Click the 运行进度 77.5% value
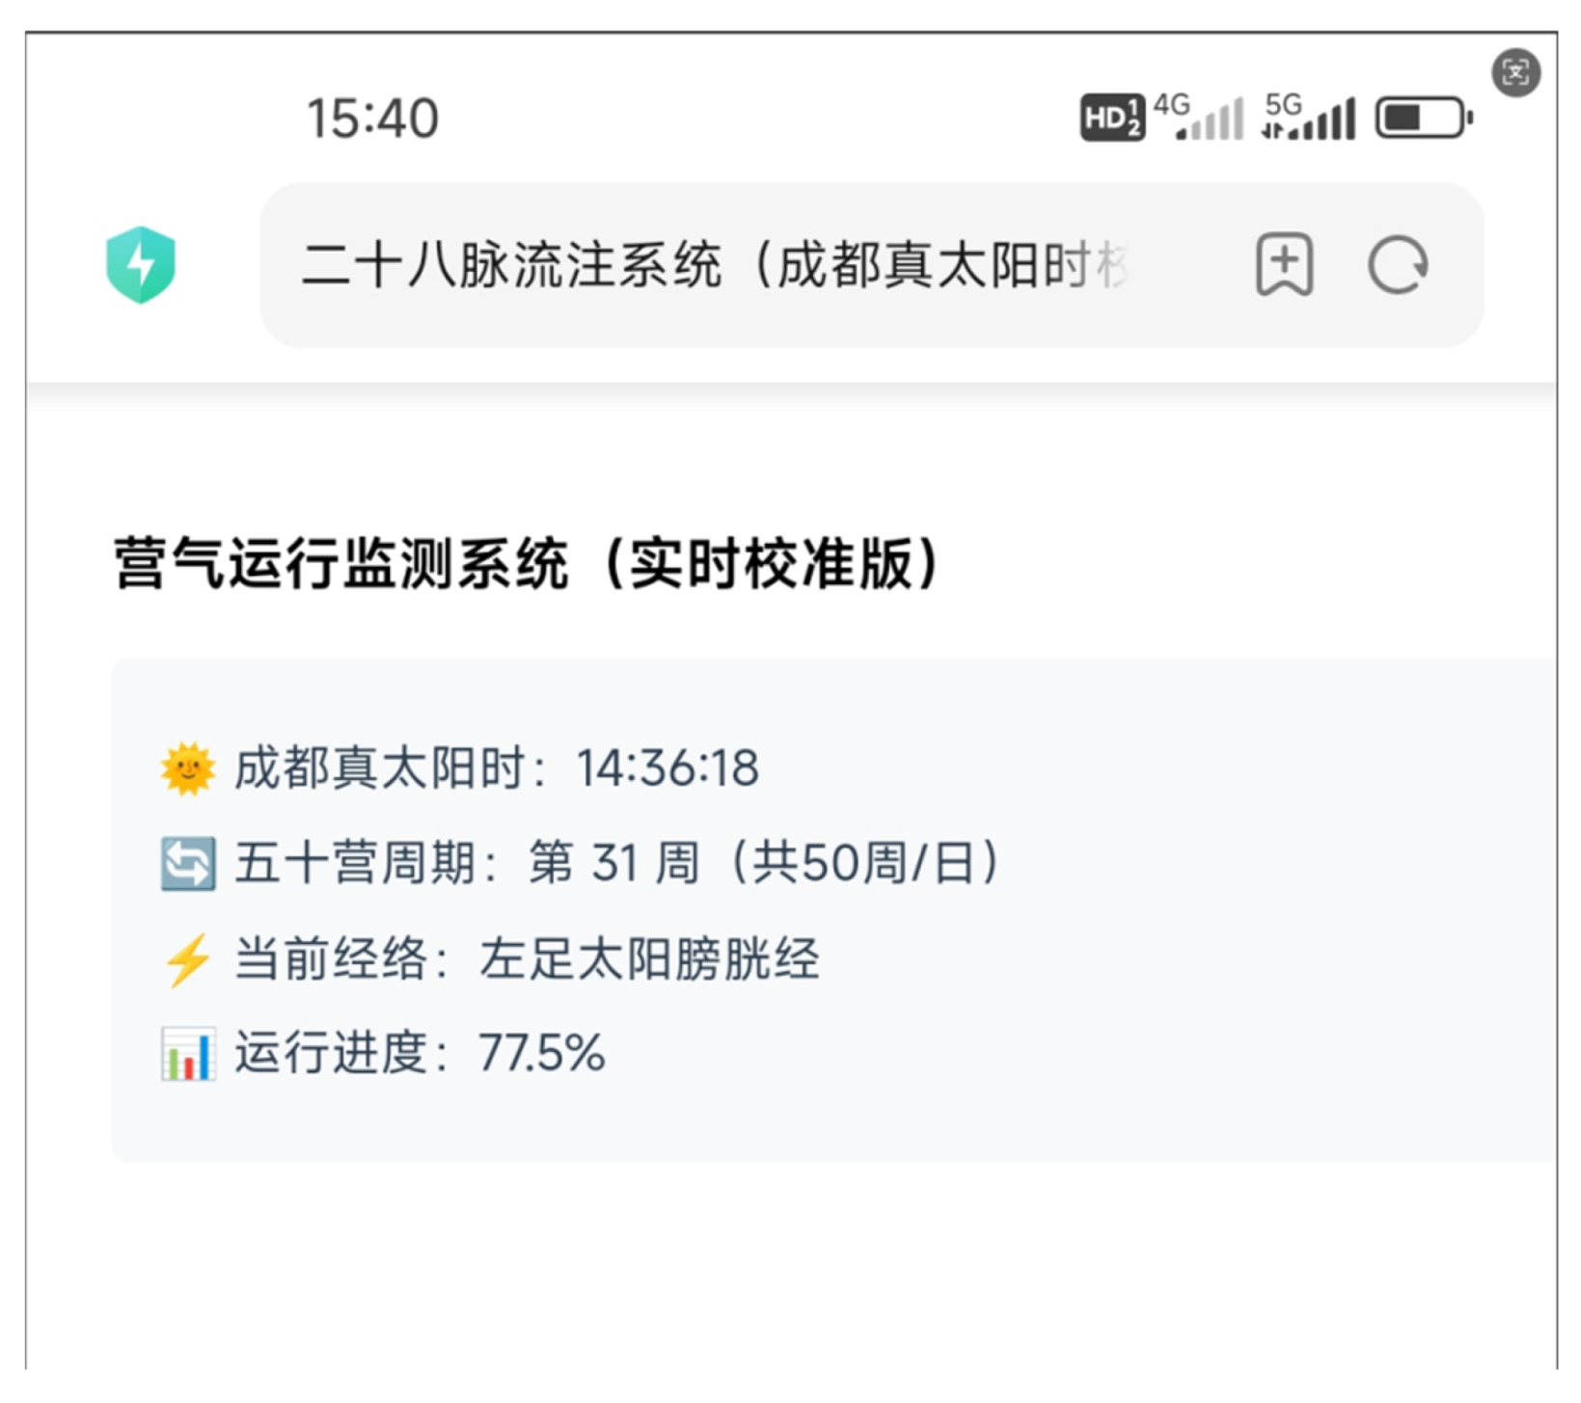The height and width of the screenshot is (1403, 1581). pos(541,1053)
